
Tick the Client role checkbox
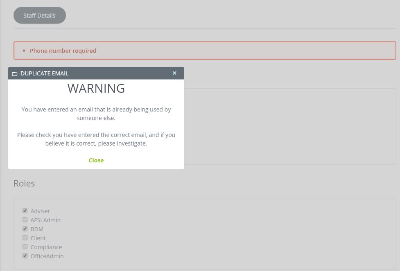[x=25, y=238]
